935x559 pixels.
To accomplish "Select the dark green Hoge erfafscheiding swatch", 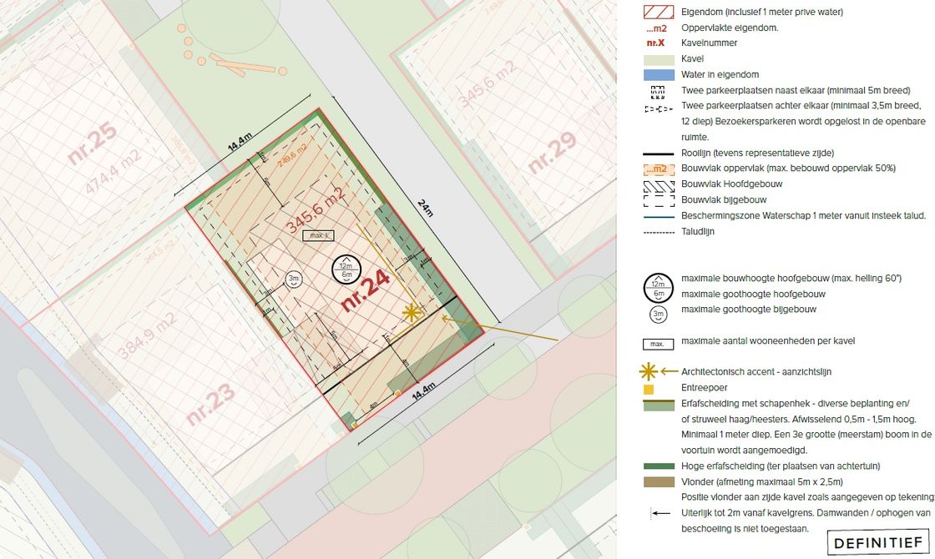I will (x=658, y=466).
